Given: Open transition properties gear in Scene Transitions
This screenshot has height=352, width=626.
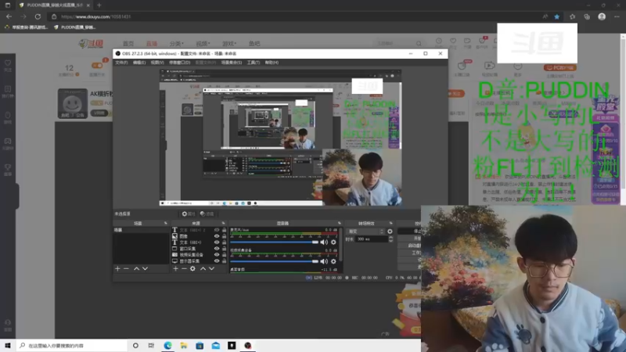Looking at the screenshot, I should pyautogui.click(x=390, y=232).
